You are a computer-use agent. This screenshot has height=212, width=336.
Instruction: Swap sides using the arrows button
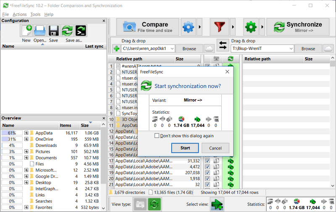coord(222,44)
